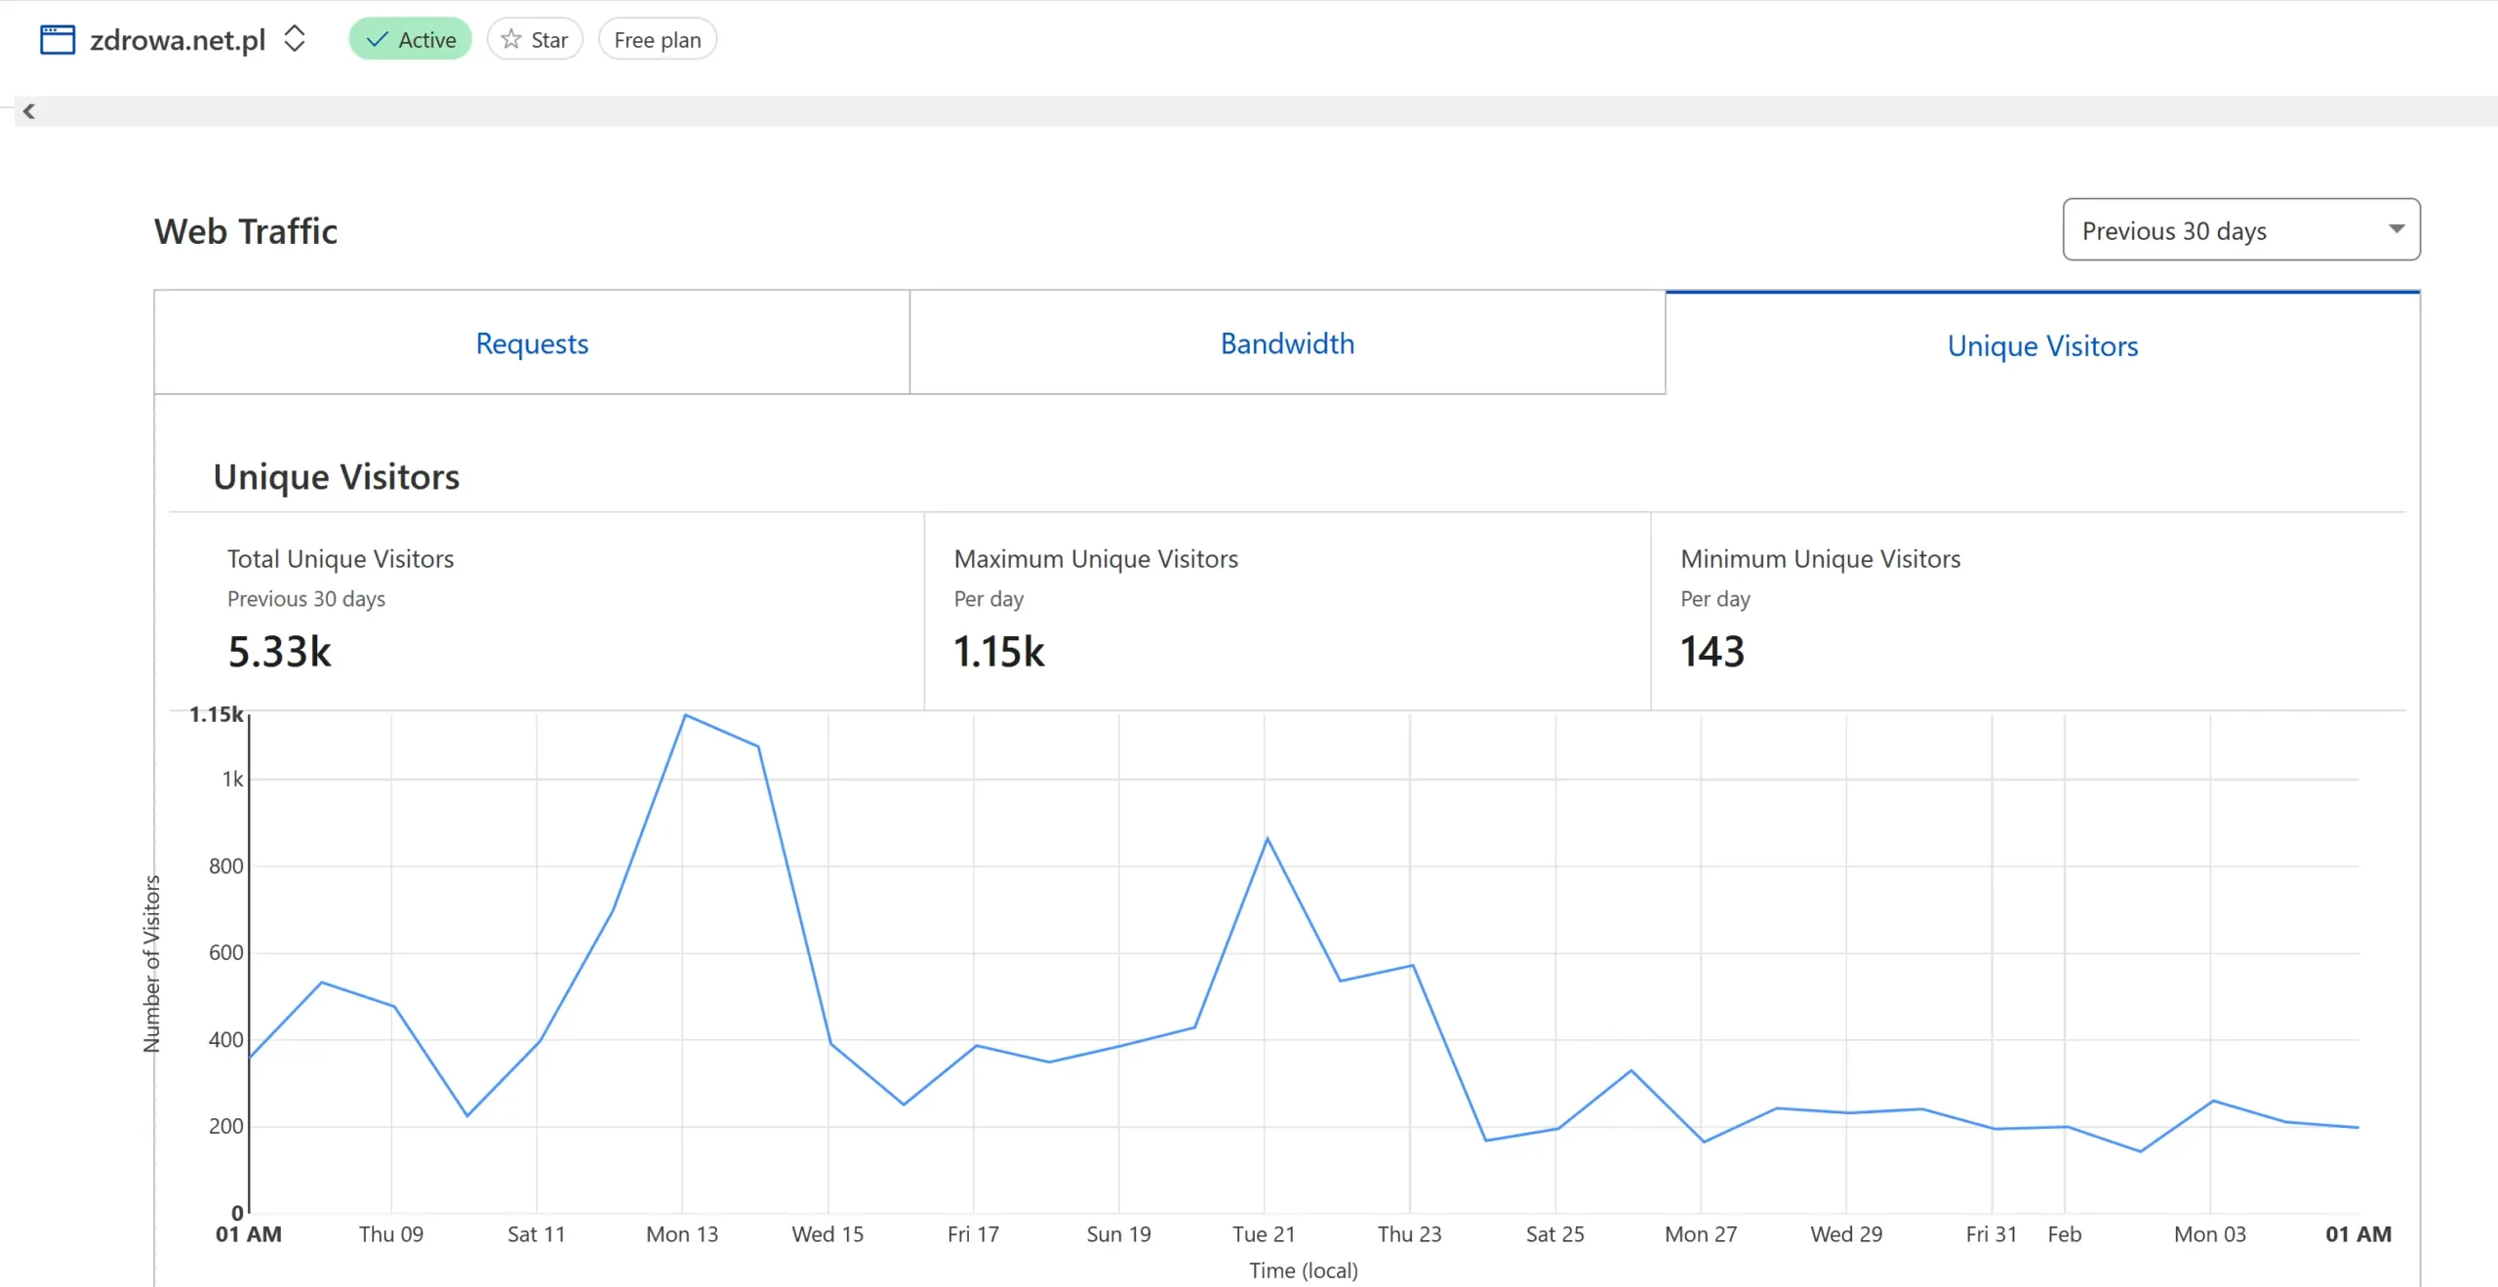Click the Maximum Unique Visitors 1.15k stat

[x=998, y=652]
